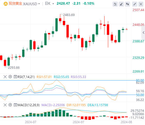Image resolution: width=145 pixels, height=125 pixels.
Task: Click the -2.31 price change value
Action: [x=76, y=4]
